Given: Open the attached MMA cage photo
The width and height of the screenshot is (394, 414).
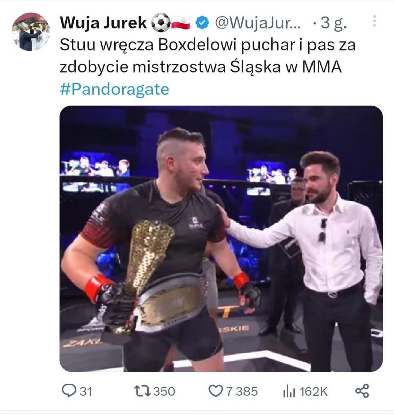Looking at the screenshot, I should coord(221,239).
